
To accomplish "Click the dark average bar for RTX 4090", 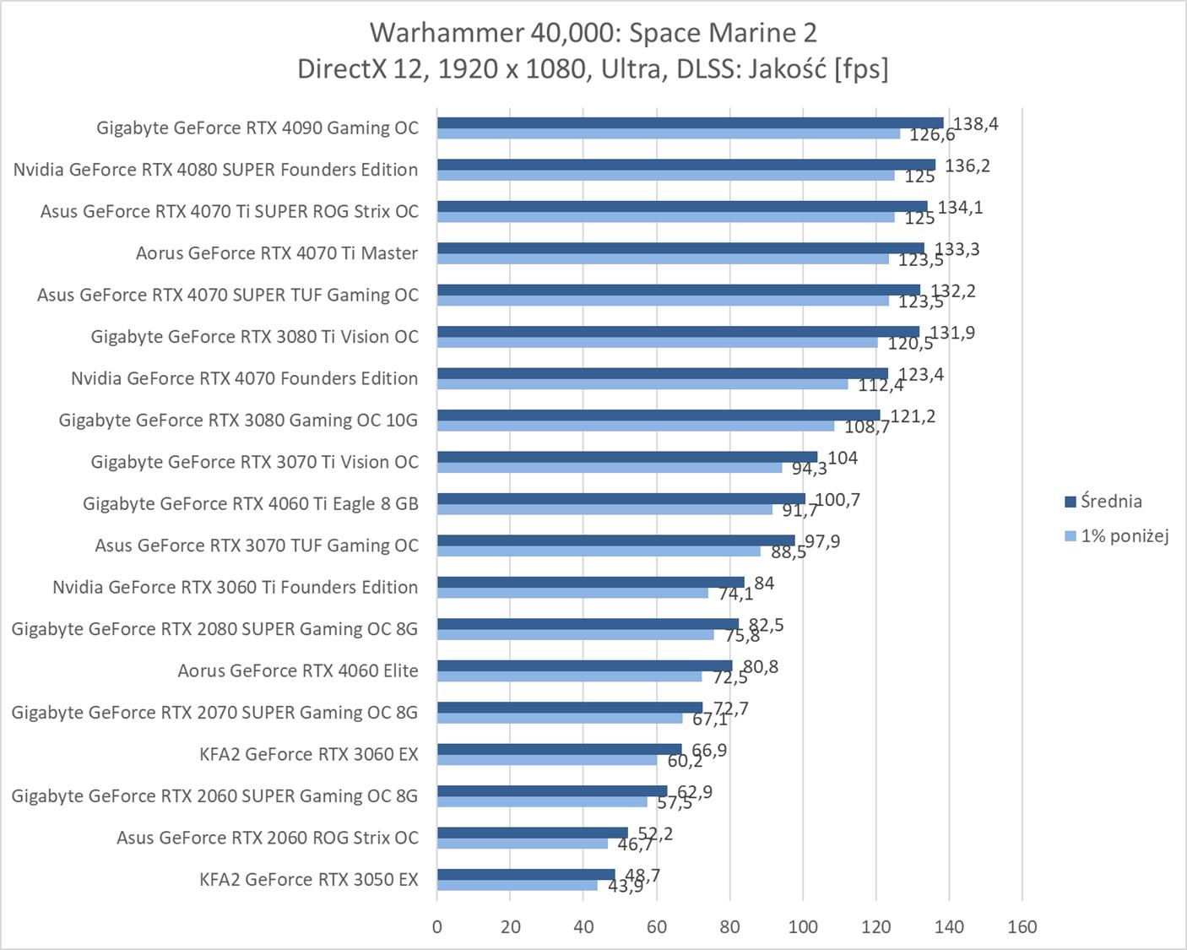I will tap(689, 123).
